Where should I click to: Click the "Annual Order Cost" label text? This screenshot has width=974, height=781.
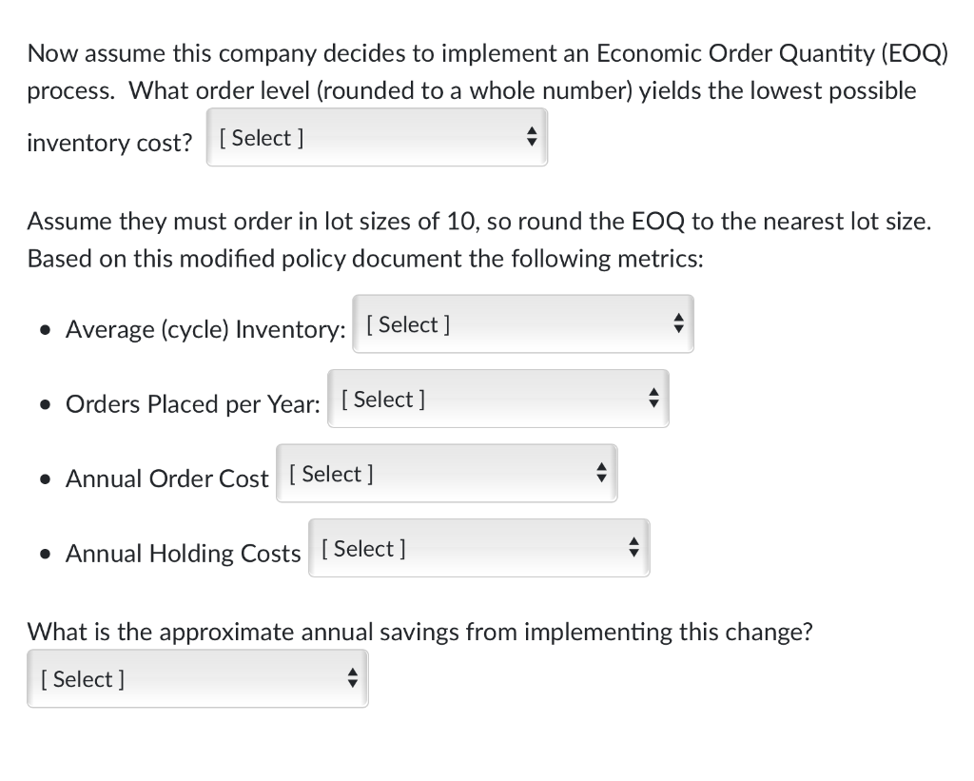167,478
